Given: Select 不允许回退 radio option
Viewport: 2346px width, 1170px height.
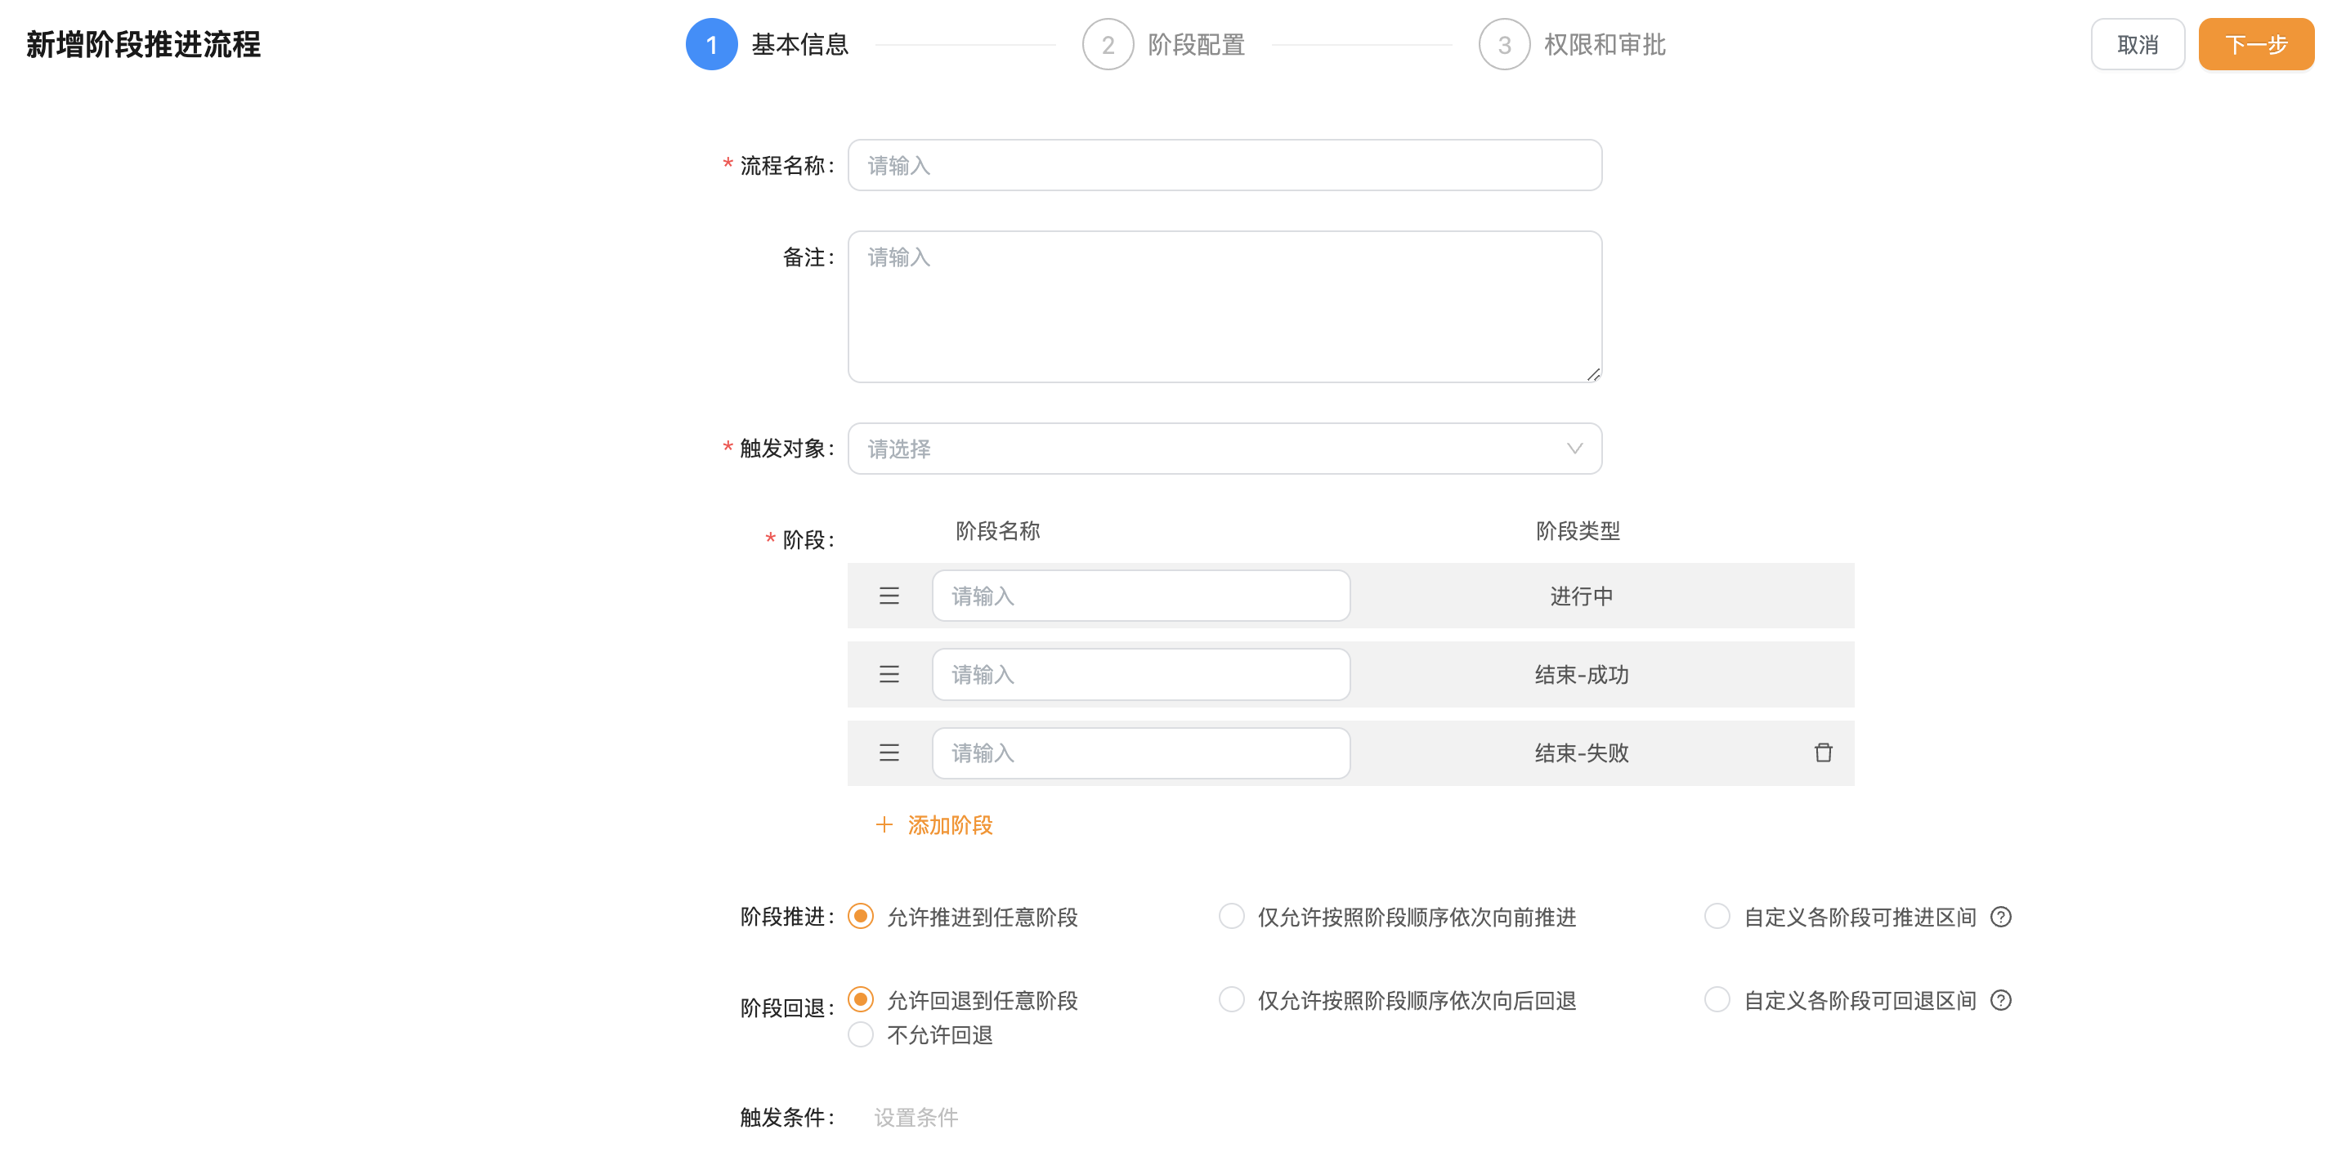Looking at the screenshot, I should [x=861, y=1034].
